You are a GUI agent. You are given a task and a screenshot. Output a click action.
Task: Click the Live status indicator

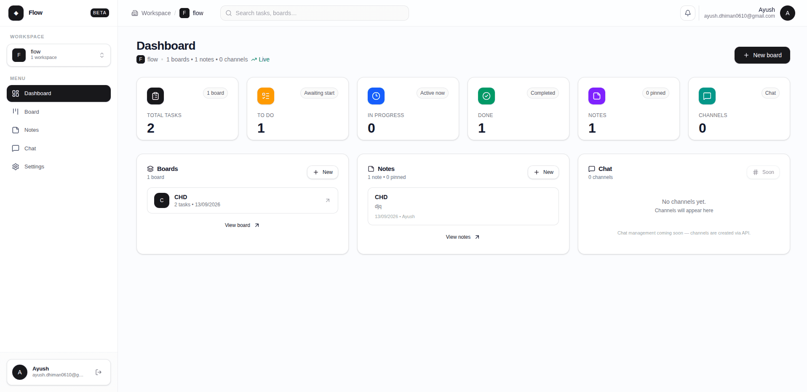coord(260,59)
